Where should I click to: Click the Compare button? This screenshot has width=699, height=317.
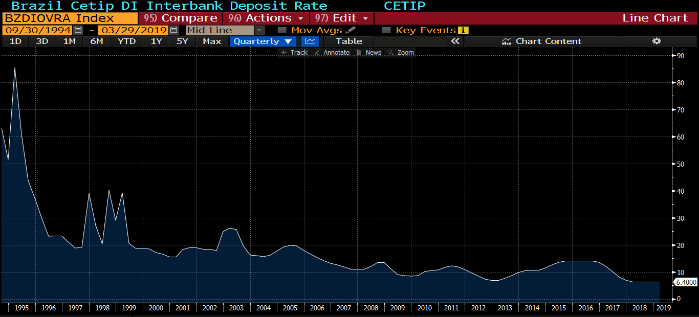point(180,18)
